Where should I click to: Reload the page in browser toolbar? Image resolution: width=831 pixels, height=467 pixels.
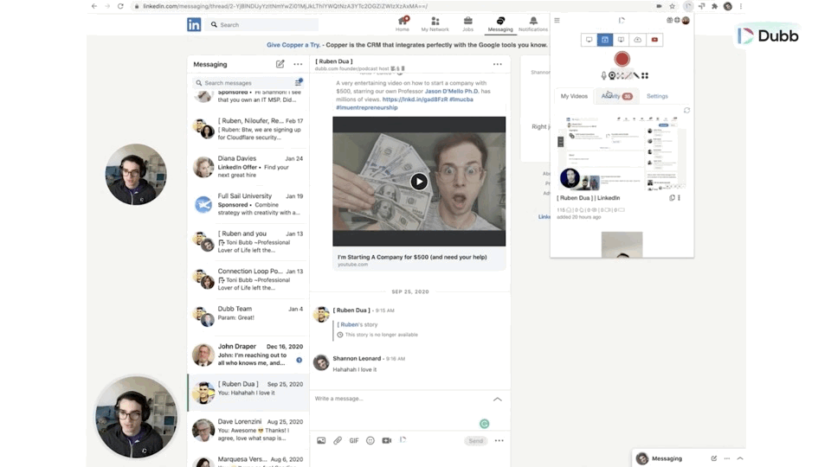(120, 6)
